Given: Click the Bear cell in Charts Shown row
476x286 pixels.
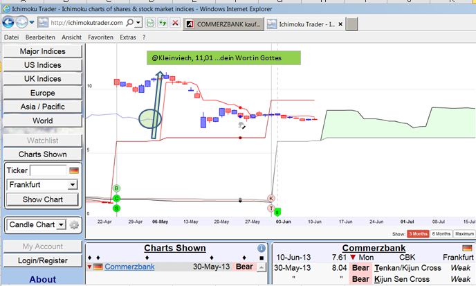Looking at the screenshot, I should pyautogui.click(x=244, y=267).
